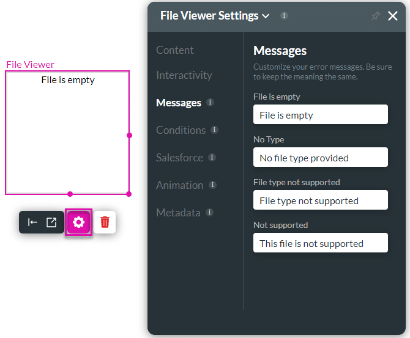The image size is (410, 338).
Task: Click the red trash delete icon
Action: click(x=105, y=222)
